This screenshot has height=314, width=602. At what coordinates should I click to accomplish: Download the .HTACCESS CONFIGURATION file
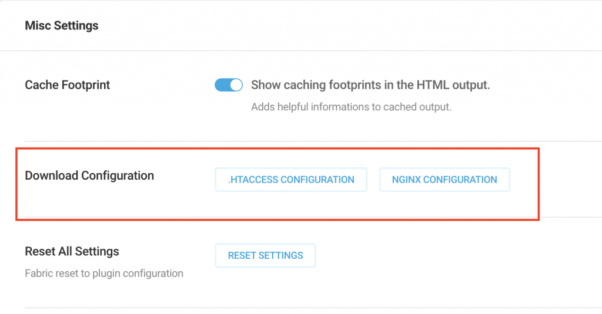coord(291,180)
